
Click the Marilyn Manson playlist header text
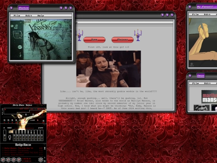pos(23,145)
